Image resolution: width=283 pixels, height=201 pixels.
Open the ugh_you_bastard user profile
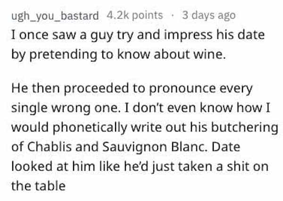(54, 15)
